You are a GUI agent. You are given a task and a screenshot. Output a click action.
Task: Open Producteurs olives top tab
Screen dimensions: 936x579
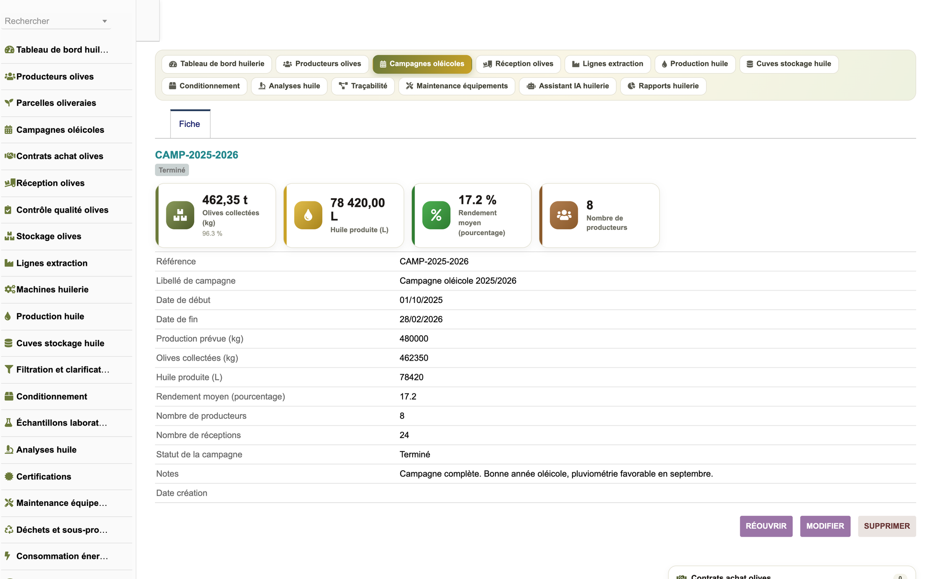point(322,64)
